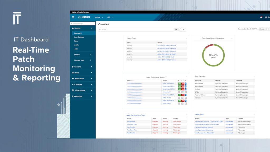Screen dimensions: 270x152
Task: Click the Configure wrench icon
Action: 73,85
